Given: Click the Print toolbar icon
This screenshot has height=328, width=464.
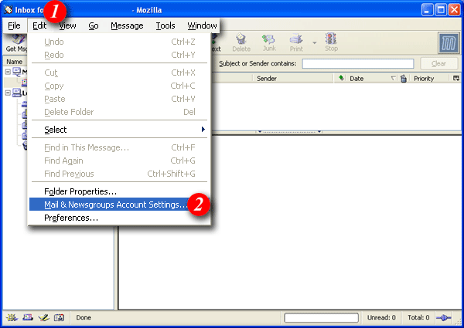Looking at the screenshot, I should coord(296,42).
